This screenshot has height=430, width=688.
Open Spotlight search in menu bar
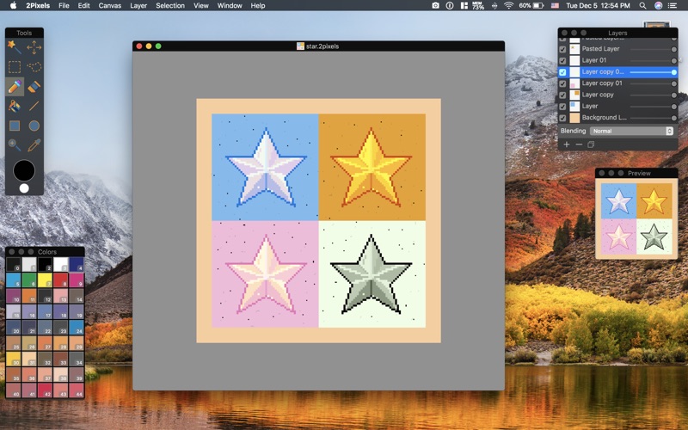642,6
